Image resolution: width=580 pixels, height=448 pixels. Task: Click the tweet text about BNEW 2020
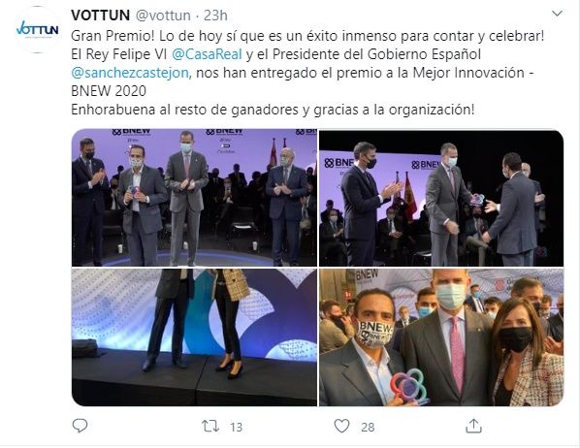(307, 73)
